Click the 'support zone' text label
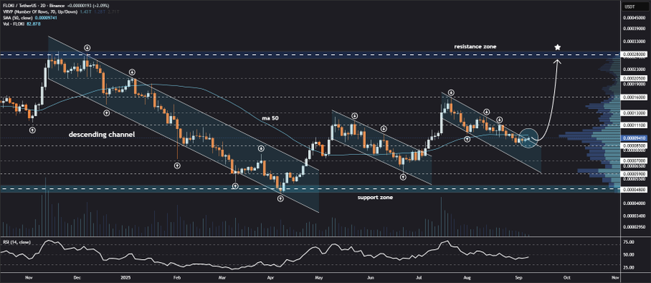The width and height of the screenshot is (651, 283). [375, 198]
